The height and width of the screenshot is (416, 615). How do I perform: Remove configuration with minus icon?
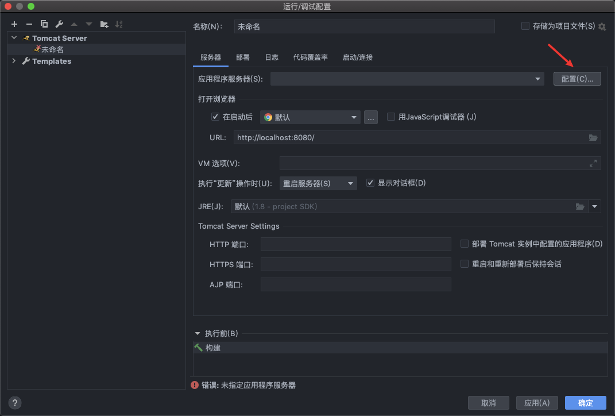pyautogui.click(x=29, y=24)
